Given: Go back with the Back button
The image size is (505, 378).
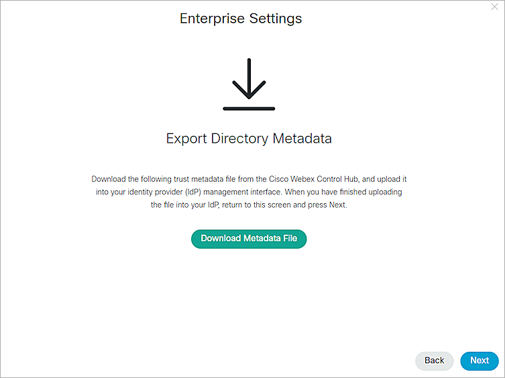Looking at the screenshot, I should click(x=434, y=361).
